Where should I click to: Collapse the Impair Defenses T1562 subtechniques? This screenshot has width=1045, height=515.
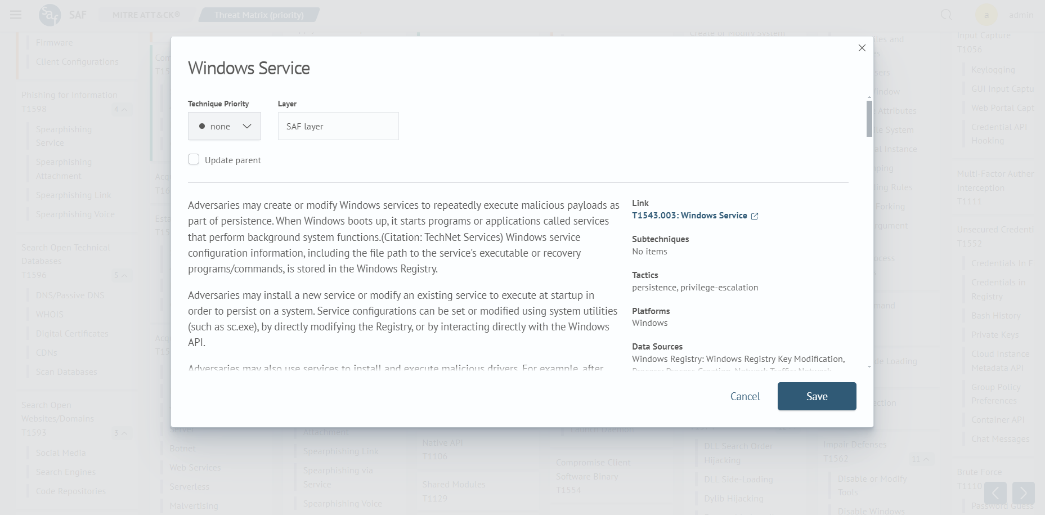click(926, 459)
